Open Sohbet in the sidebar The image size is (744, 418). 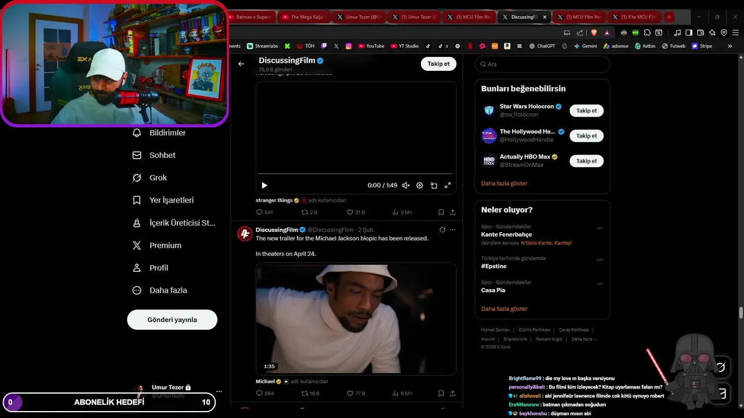click(154, 155)
